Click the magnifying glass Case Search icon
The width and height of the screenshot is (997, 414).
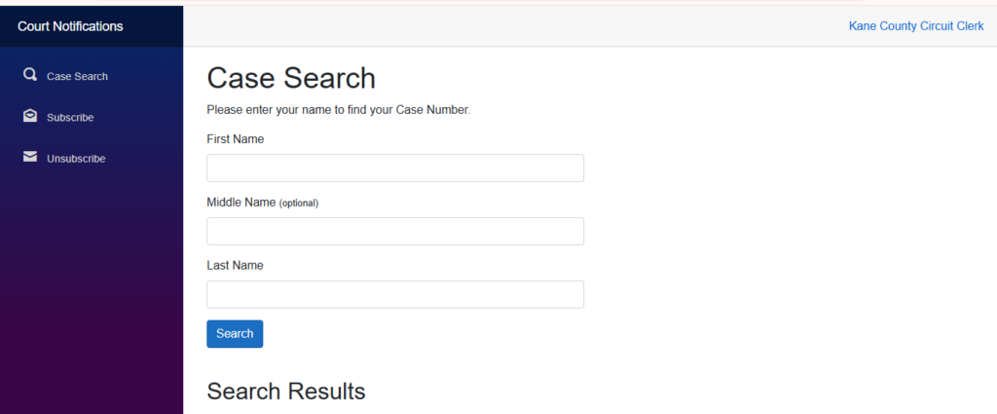[30, 75]
